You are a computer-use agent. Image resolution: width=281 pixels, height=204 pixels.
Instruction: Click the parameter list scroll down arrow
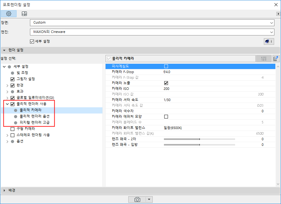pos(278,184)
